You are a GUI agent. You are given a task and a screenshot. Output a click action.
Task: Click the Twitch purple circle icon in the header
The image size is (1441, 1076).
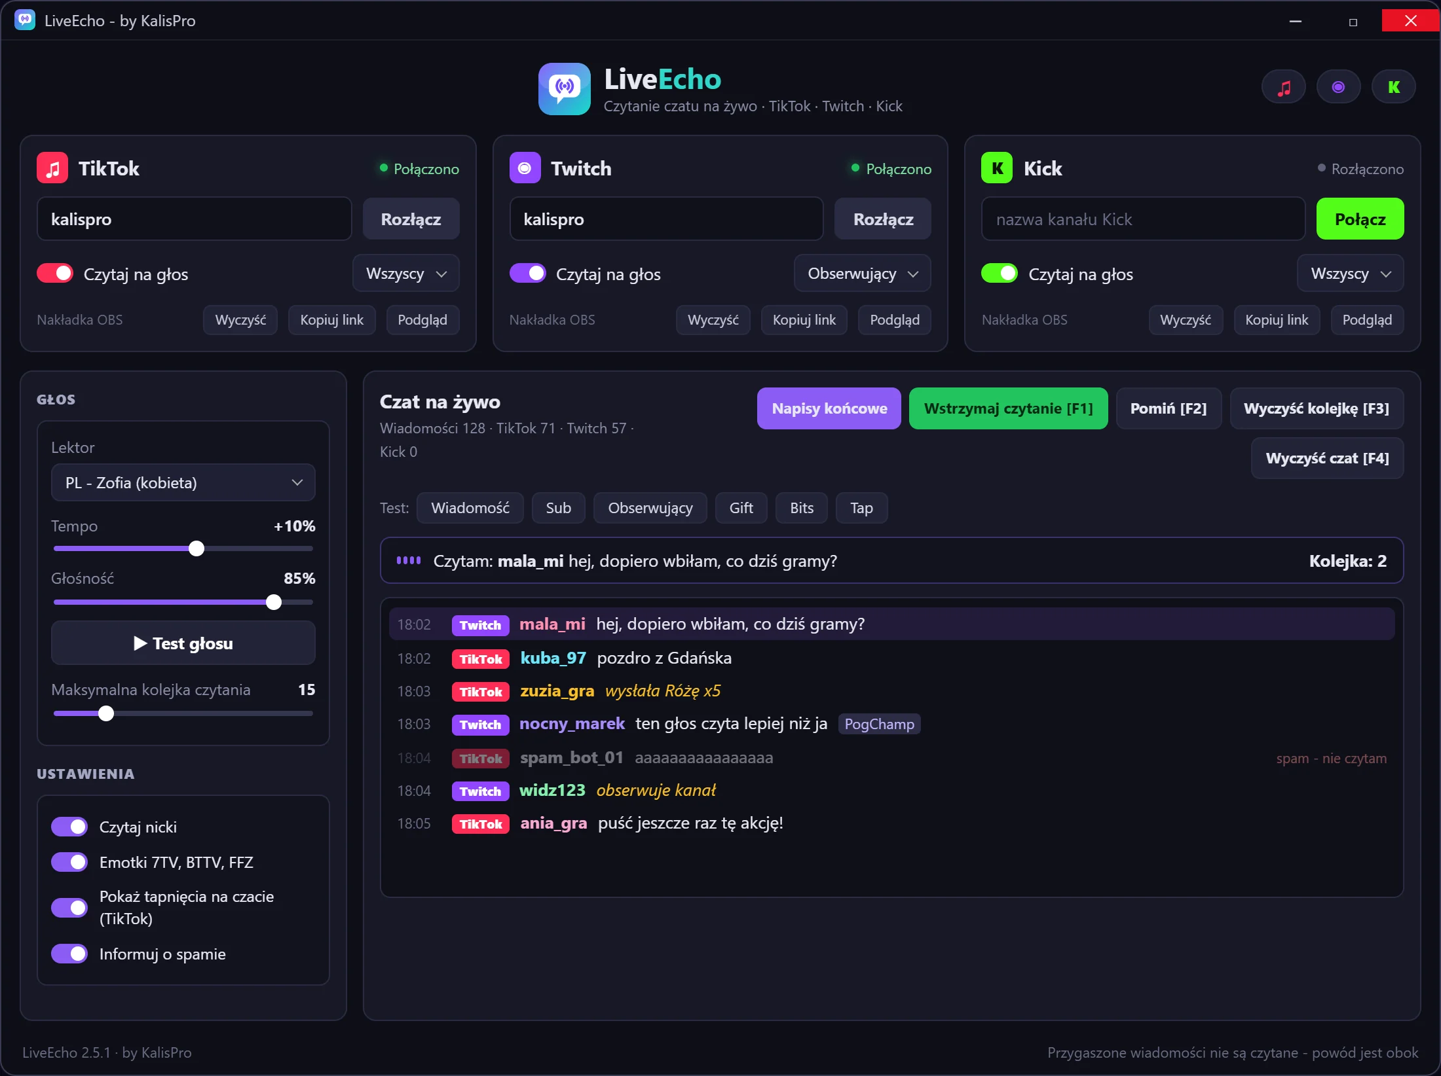click(x=1339, y=87)
